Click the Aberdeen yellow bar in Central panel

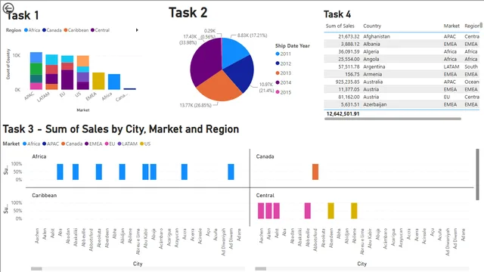tap(330, 211)
